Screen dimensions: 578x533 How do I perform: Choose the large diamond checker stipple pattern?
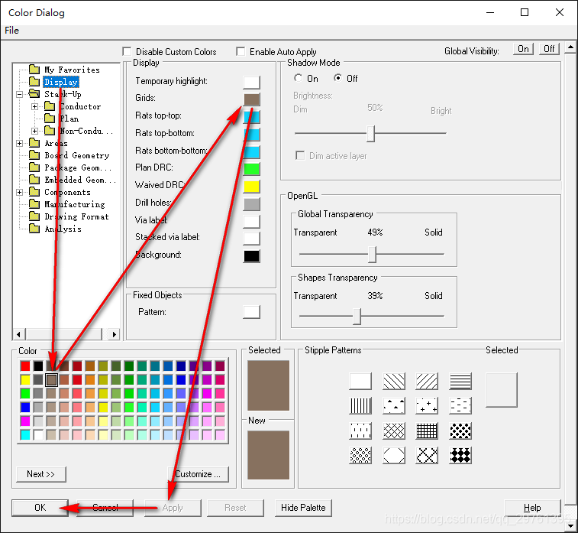coord(460,455)
